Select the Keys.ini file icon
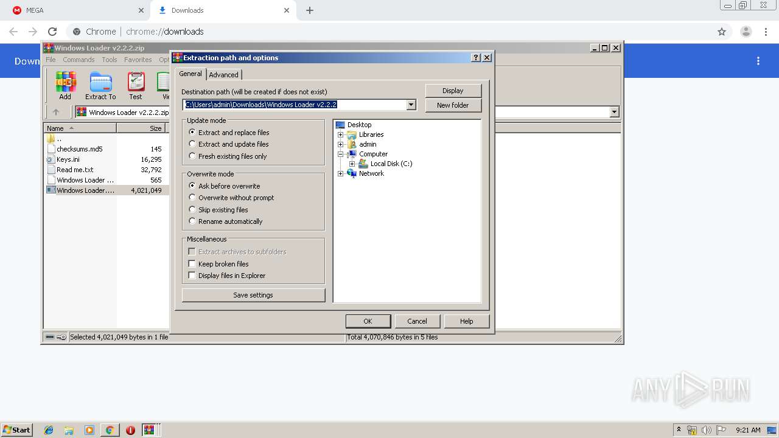 51,159
